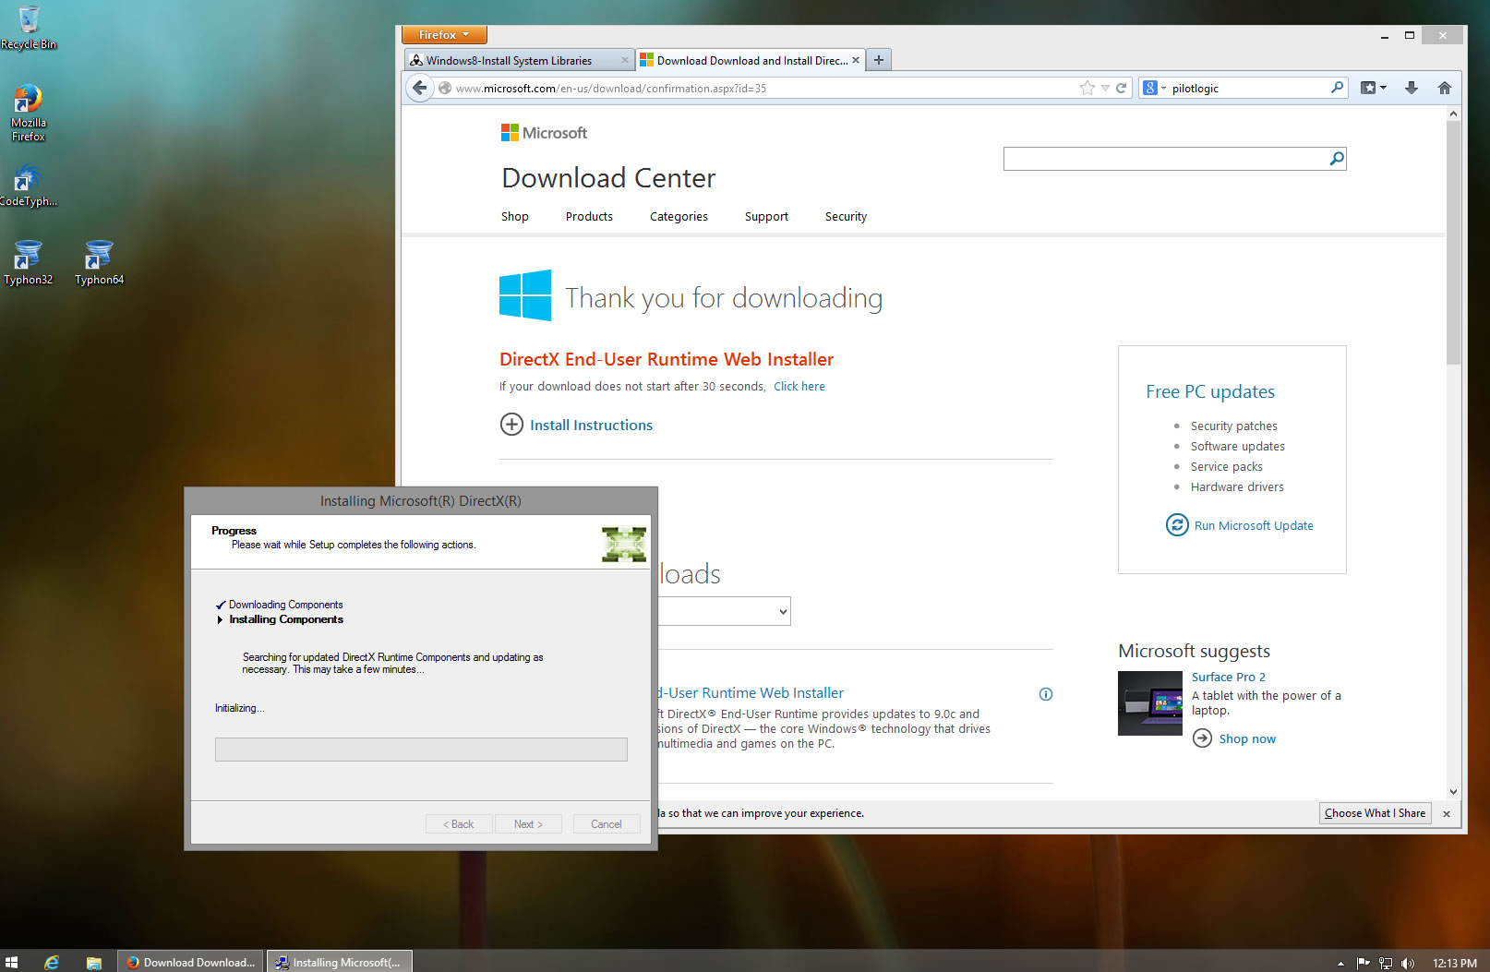Launch Internet Explorer from taskbar
1490x972 pixels.
[x=52, y=962]
